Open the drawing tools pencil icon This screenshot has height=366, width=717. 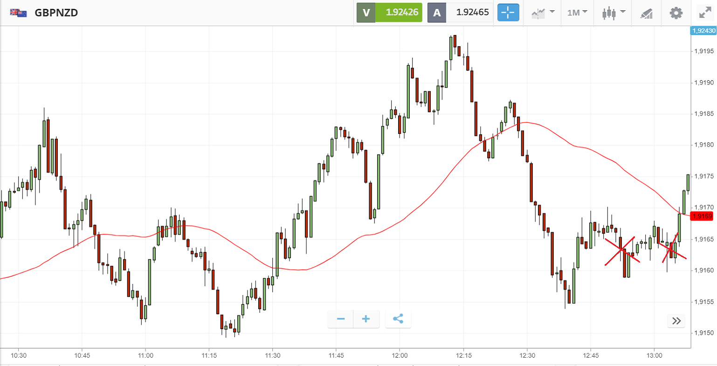[646, 13]
